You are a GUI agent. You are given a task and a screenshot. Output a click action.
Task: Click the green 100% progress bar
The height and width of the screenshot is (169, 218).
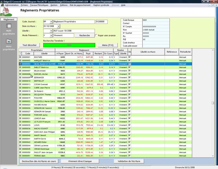click(x=69, y=45)
